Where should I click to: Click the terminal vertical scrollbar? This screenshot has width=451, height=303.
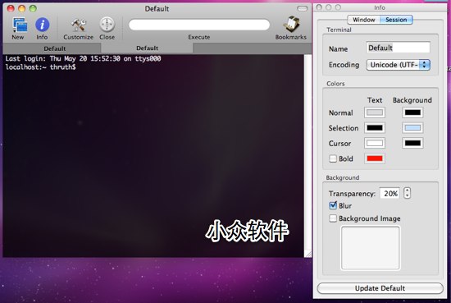(307, 153)
